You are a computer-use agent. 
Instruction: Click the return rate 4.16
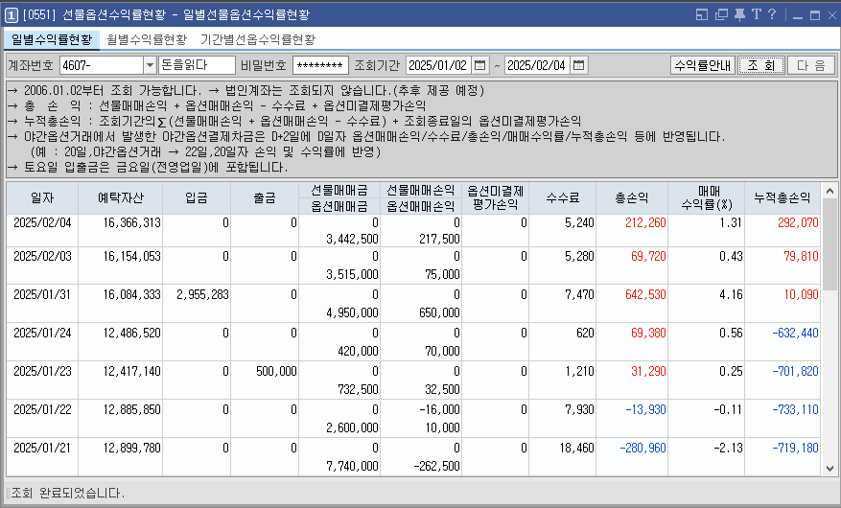pos(731,294)
